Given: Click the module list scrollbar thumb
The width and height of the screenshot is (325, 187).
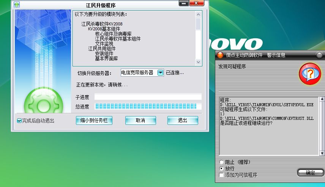Looking at the screenshot, I should pos(198,24).
